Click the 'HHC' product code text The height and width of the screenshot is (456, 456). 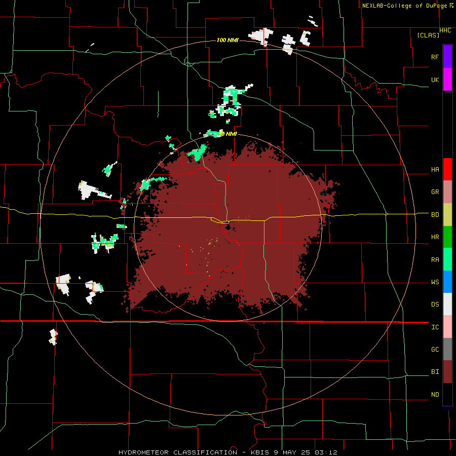click(445, 30)
